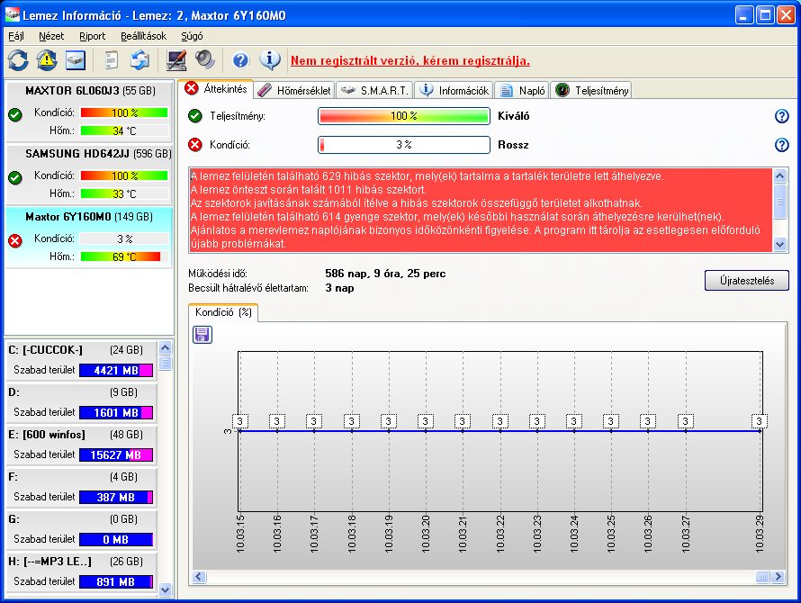
Task: Switch to the Teljesítmény tab
Action: [591, 90]
